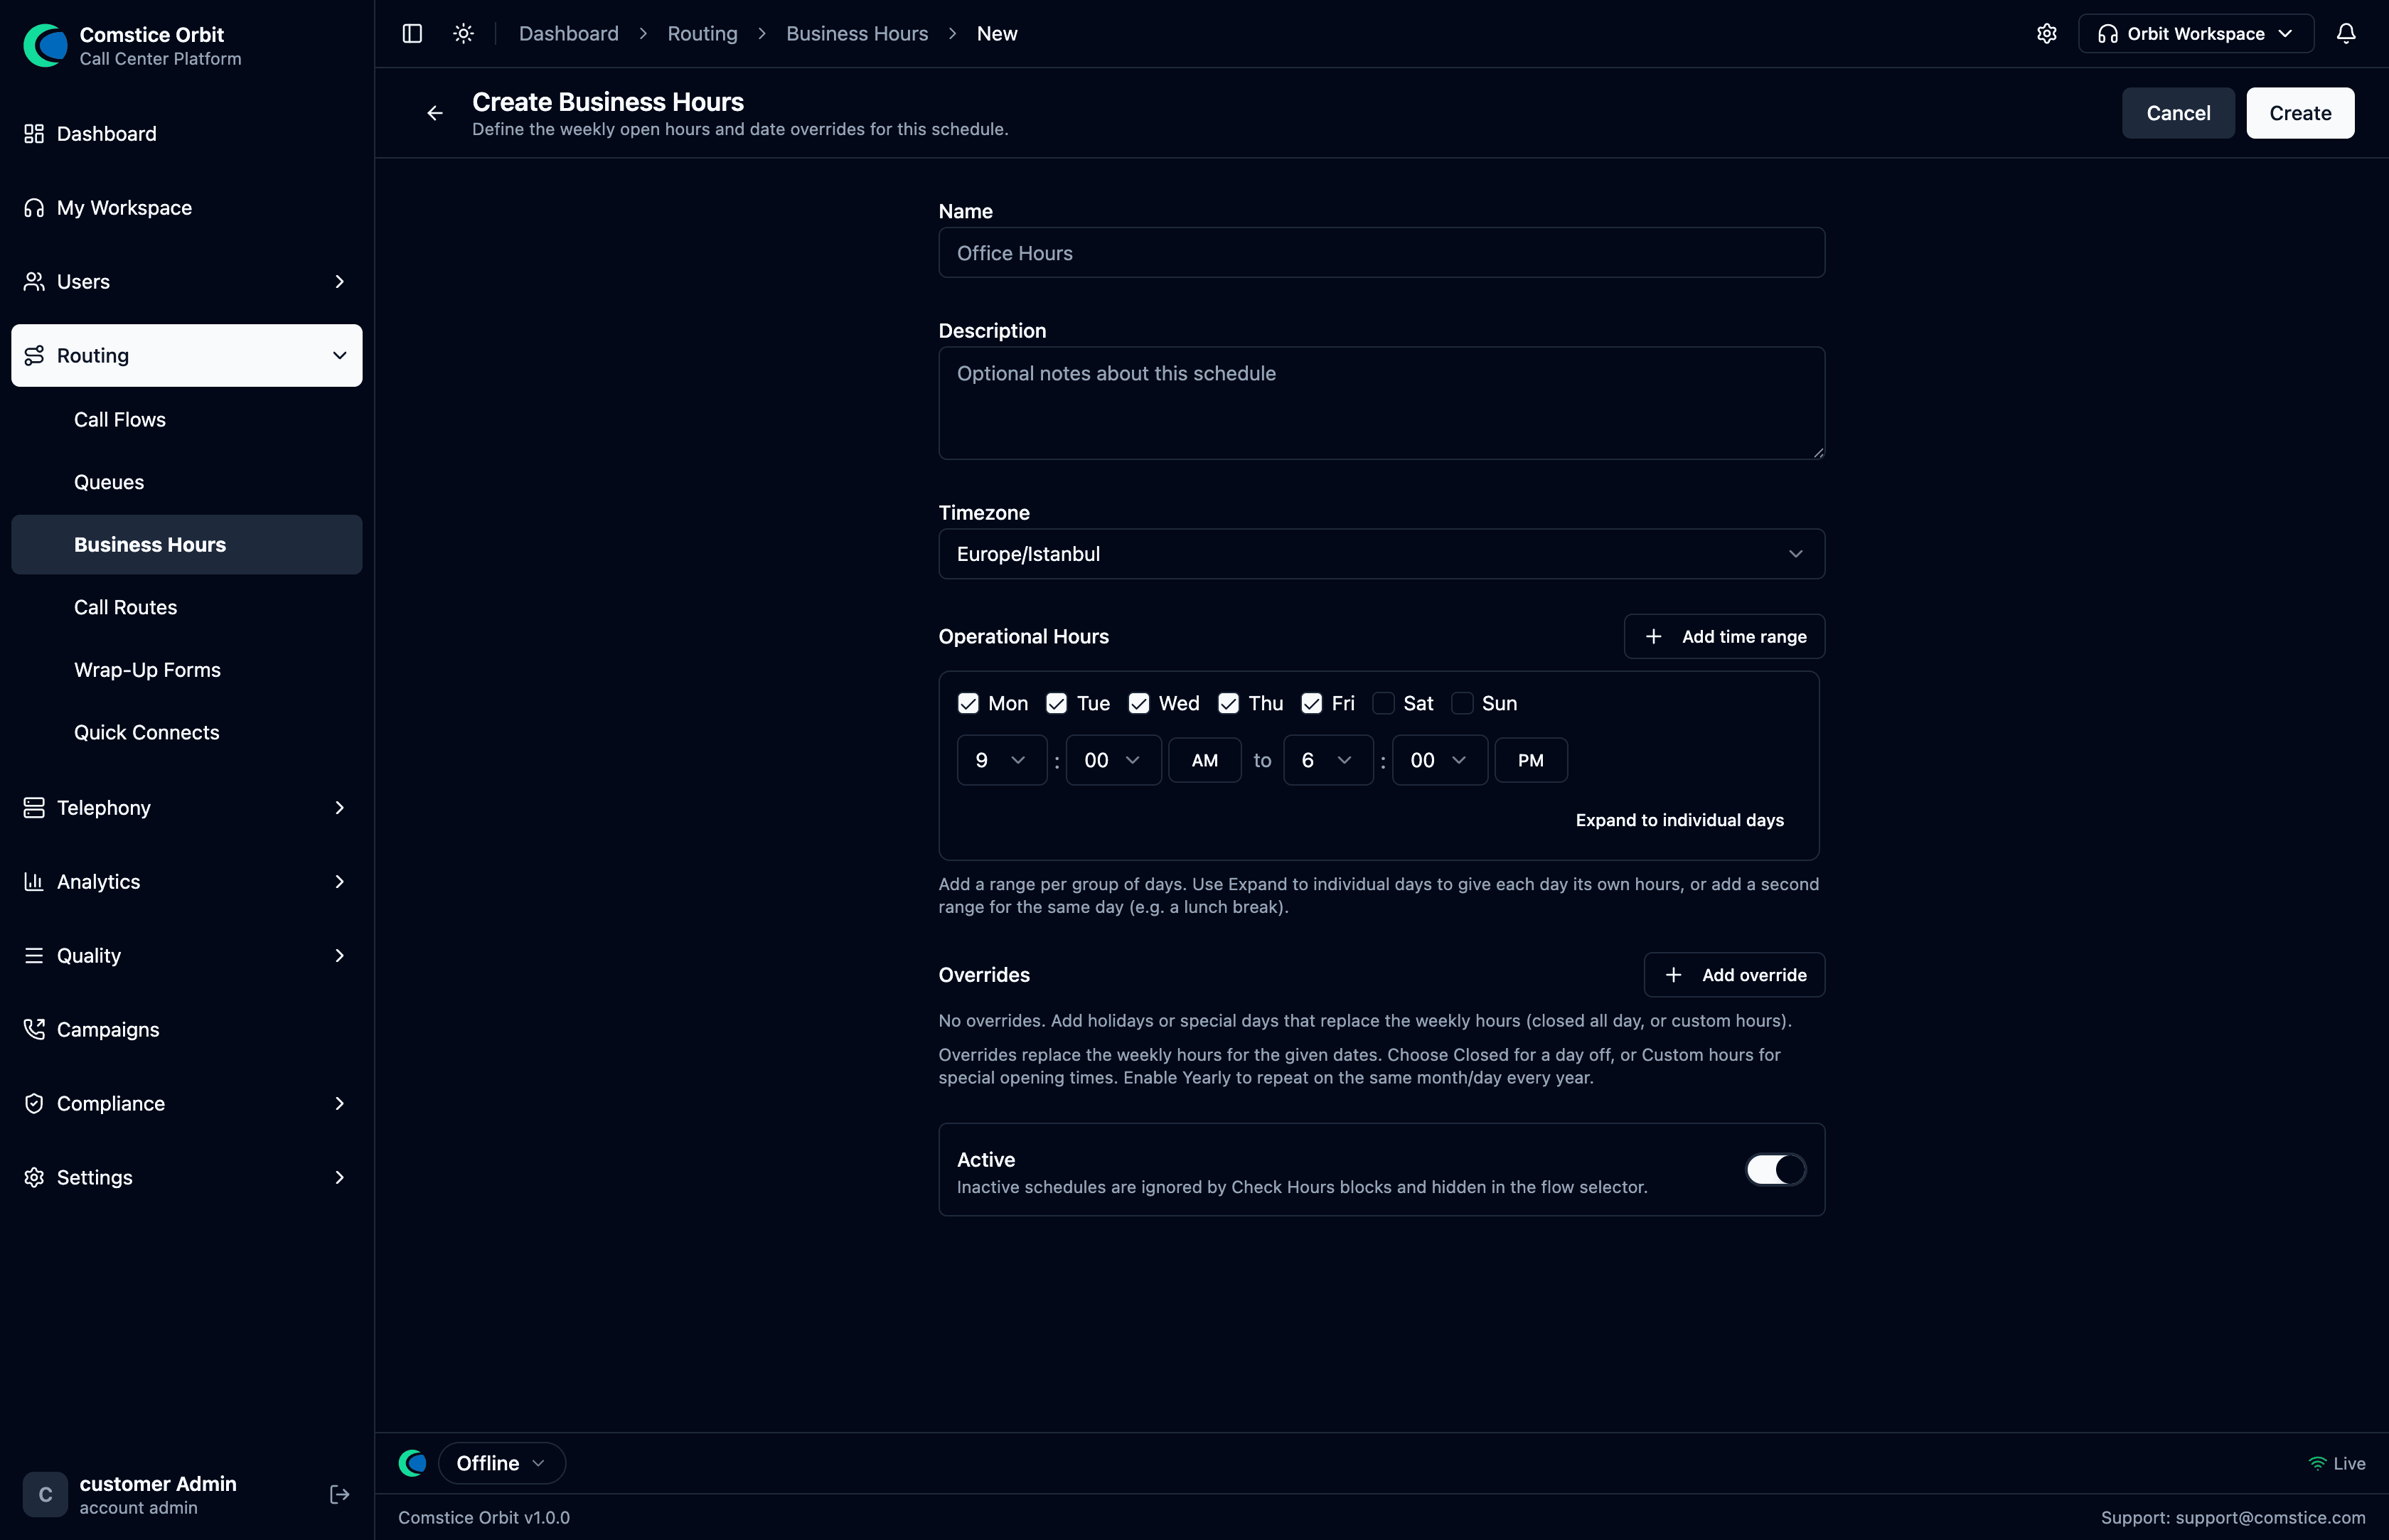Click headset icon in Orbit Workspace selector
The height and width of the screenshot is (1540, 2389).
click(x=2108, y=33)
